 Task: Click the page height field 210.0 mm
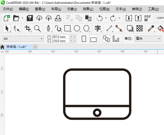pos(60,41)
